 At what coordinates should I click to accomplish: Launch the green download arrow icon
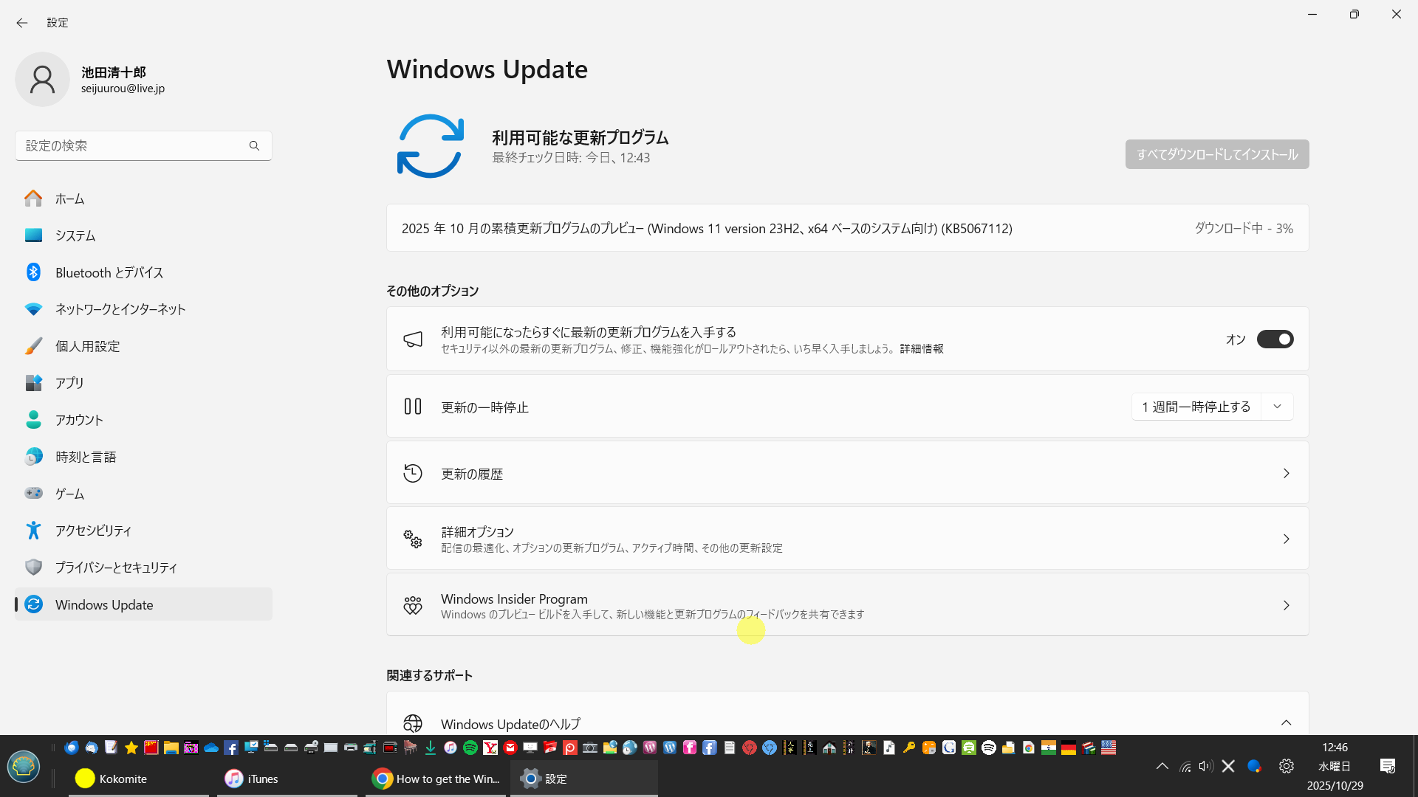pos(431,748)
